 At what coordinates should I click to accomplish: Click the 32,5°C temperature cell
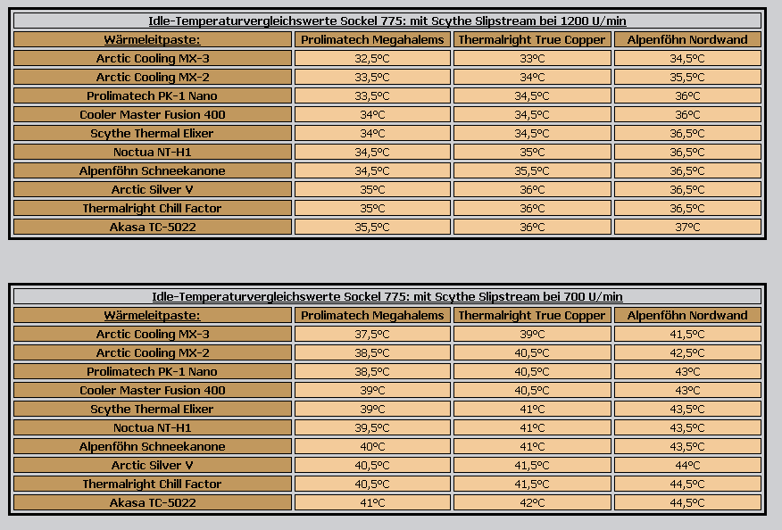372,58
